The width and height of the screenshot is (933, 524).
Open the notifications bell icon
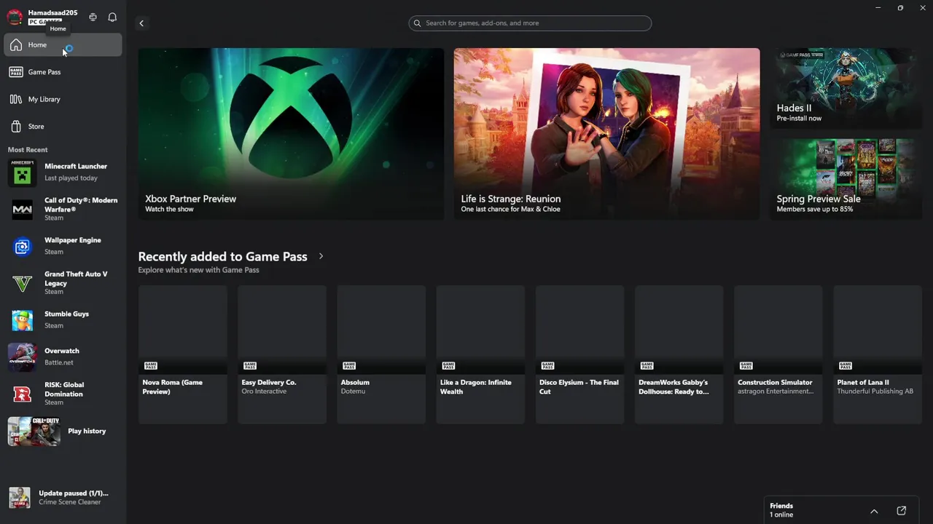coord(112,17)
